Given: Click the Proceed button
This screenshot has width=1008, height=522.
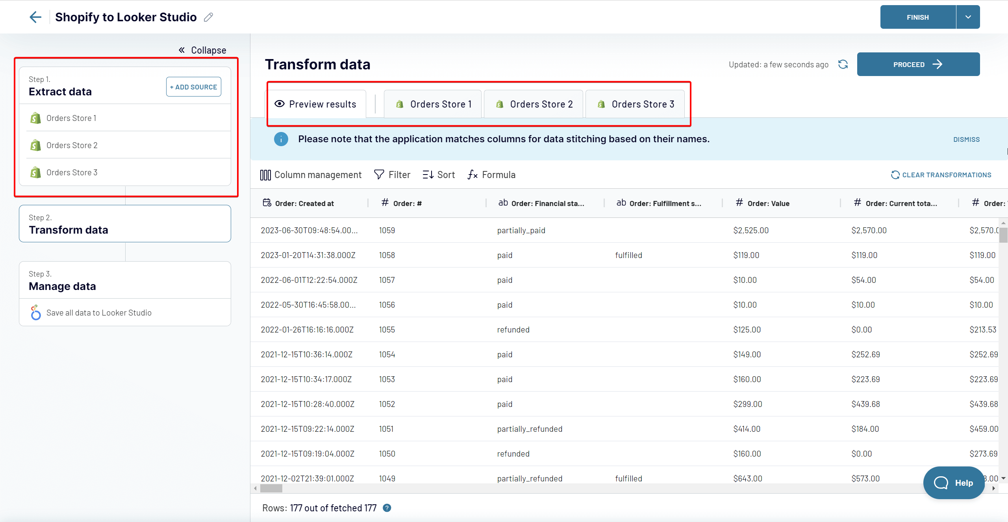Looking at the screenshot, I should (x=918, y=64).
